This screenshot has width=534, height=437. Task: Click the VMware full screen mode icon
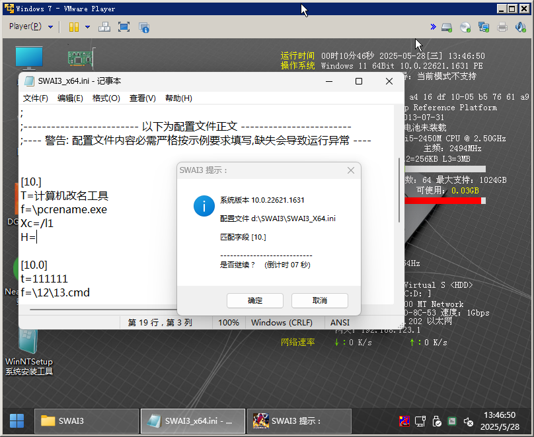click(124, 27)
